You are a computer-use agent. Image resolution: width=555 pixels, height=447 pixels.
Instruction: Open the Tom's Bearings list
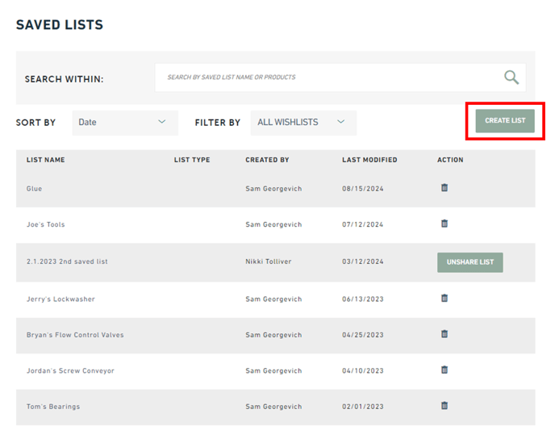(x=53, y=407)
